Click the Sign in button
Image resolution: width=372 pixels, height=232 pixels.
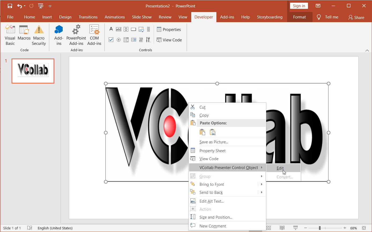tap(299, 6)
